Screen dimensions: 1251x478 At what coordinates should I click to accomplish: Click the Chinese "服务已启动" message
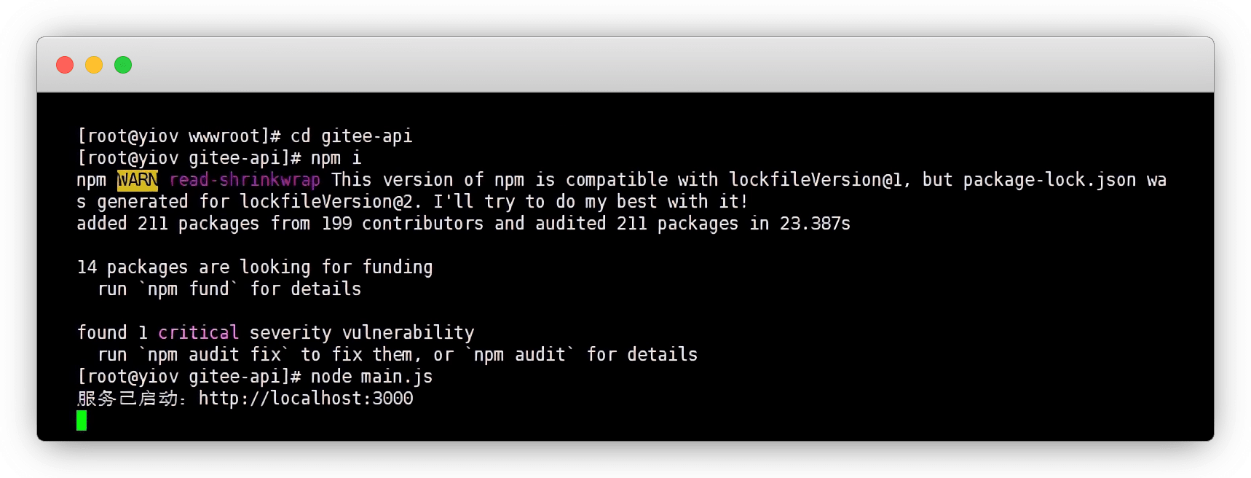click(x=128, y=399)
